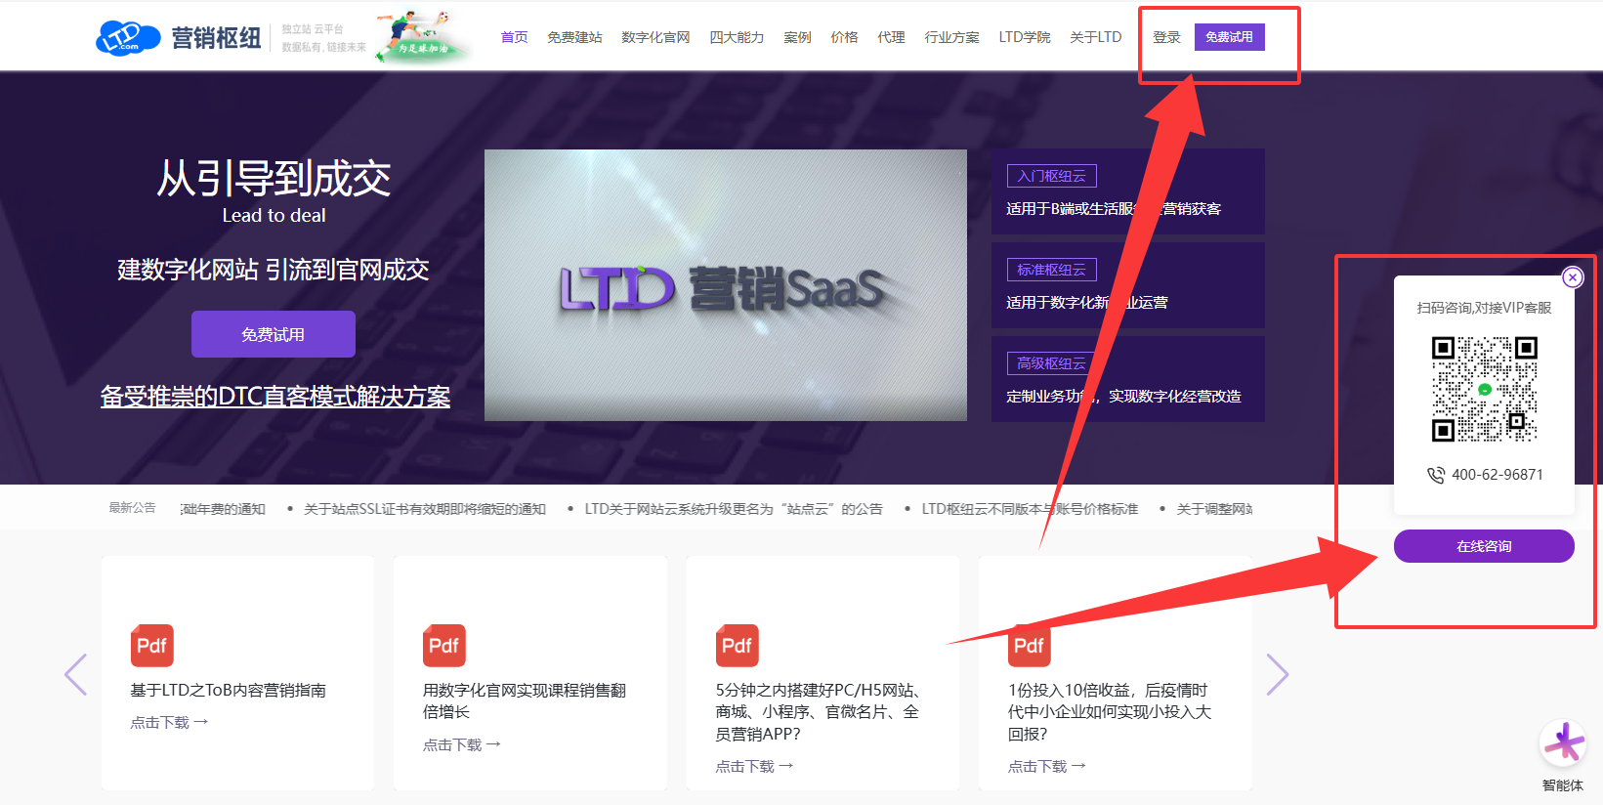Image resolution: width=1603 pixels, height=805 pixels.
Task: Click the PDF icon for 基于LTD之ToB内容营销指南
Action: [152, 646]
